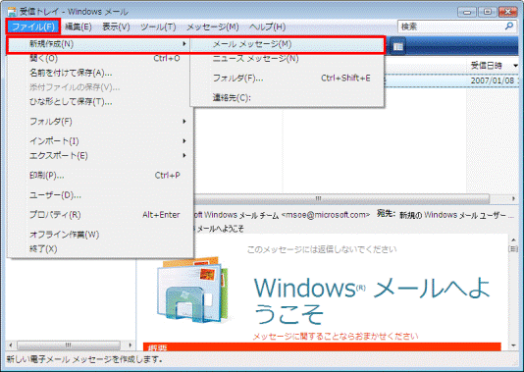This screenshot has width=524, height=372.
Task: Click the msoe@microsoft.com sender address
Action: (326, 215)
